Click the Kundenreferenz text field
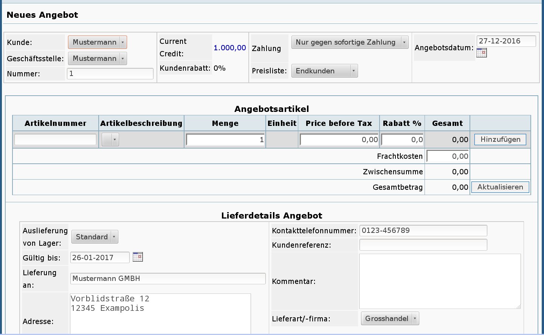 click(x=423, y=245)
